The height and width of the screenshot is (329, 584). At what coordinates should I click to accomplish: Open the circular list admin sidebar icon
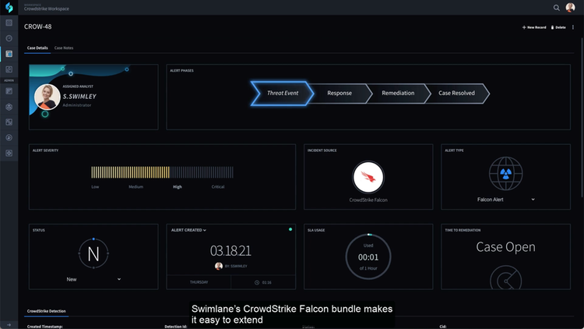tap(9, 138)
